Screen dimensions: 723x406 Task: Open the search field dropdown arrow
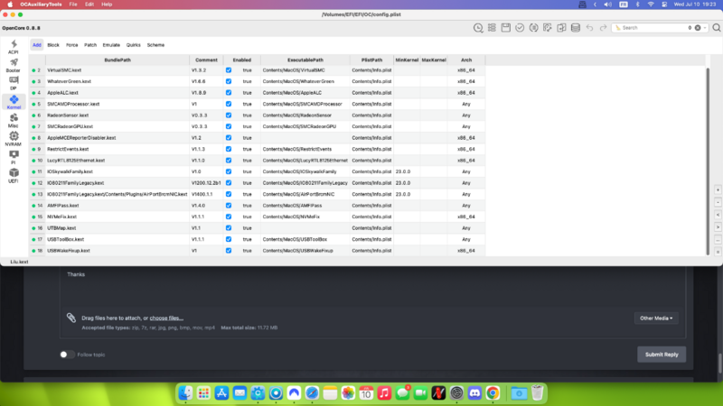(x=705, y=28)
